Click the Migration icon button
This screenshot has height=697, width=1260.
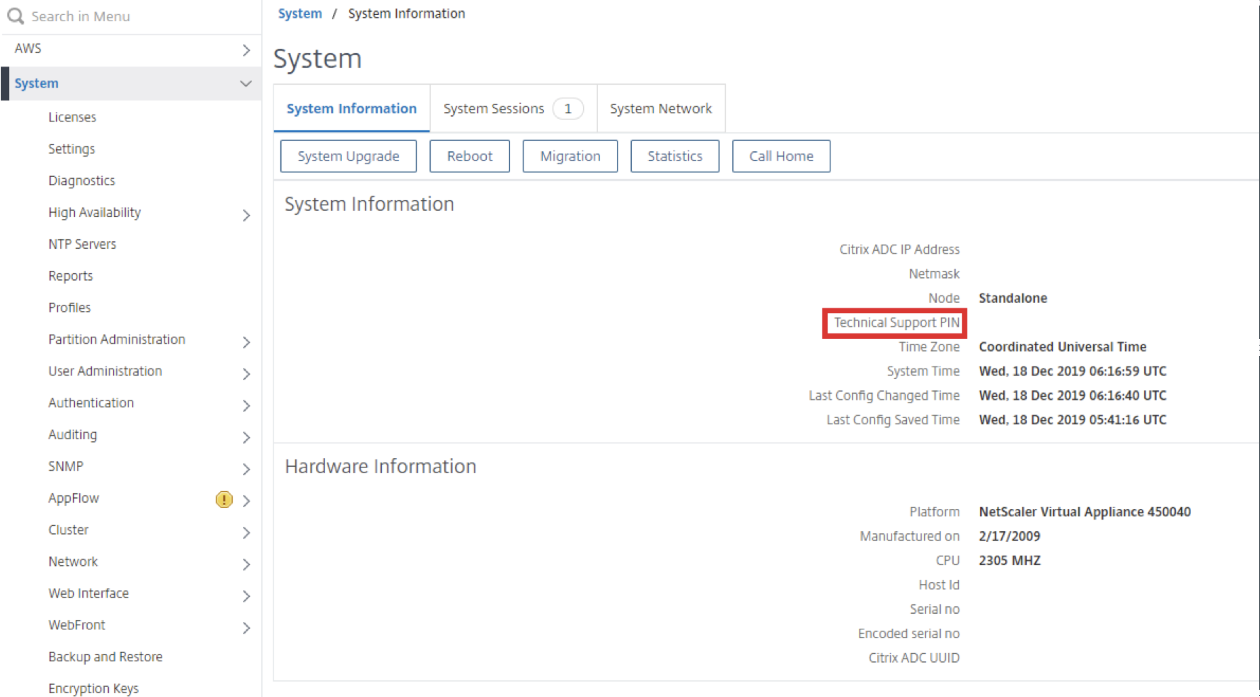coord(570,156)
